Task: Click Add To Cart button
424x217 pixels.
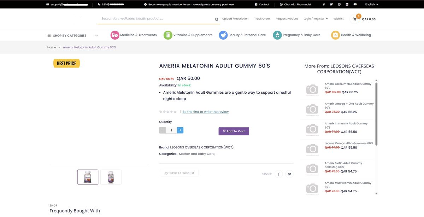Action: point(234,131)
